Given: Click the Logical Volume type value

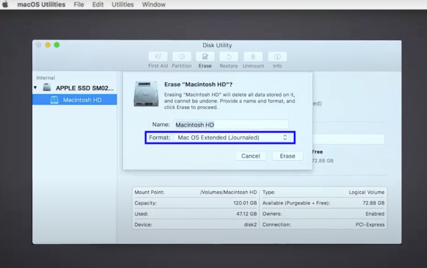Looking at the screenshot, I should [x=367, y=192].
